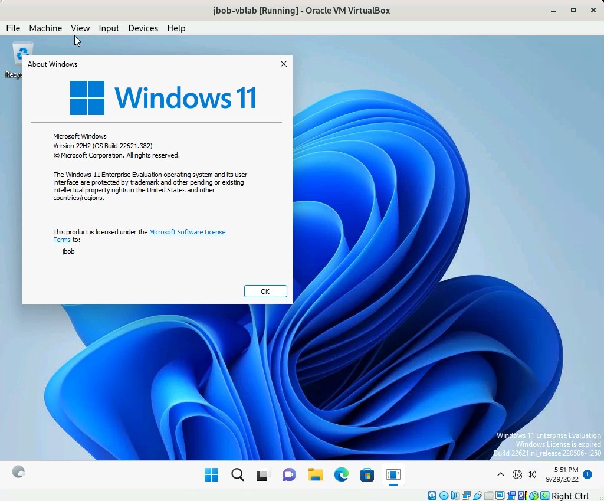Open the taskbar Search icon
The width and height of the screenshot is (604, 501).
coord(237,474)
